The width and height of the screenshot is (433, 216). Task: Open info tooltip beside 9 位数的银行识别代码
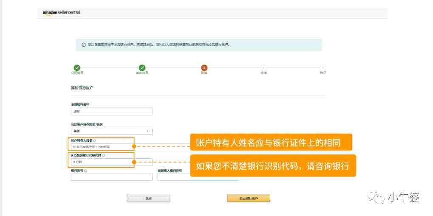(103, 156)
